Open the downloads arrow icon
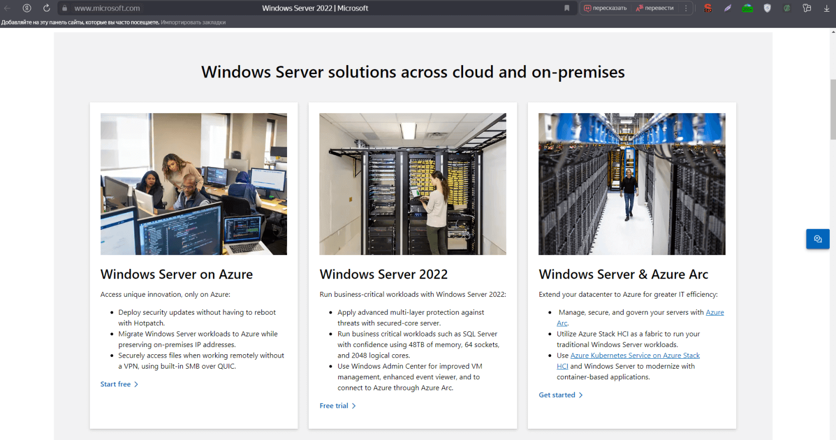836x440 pixels. [x=827, y=8]
